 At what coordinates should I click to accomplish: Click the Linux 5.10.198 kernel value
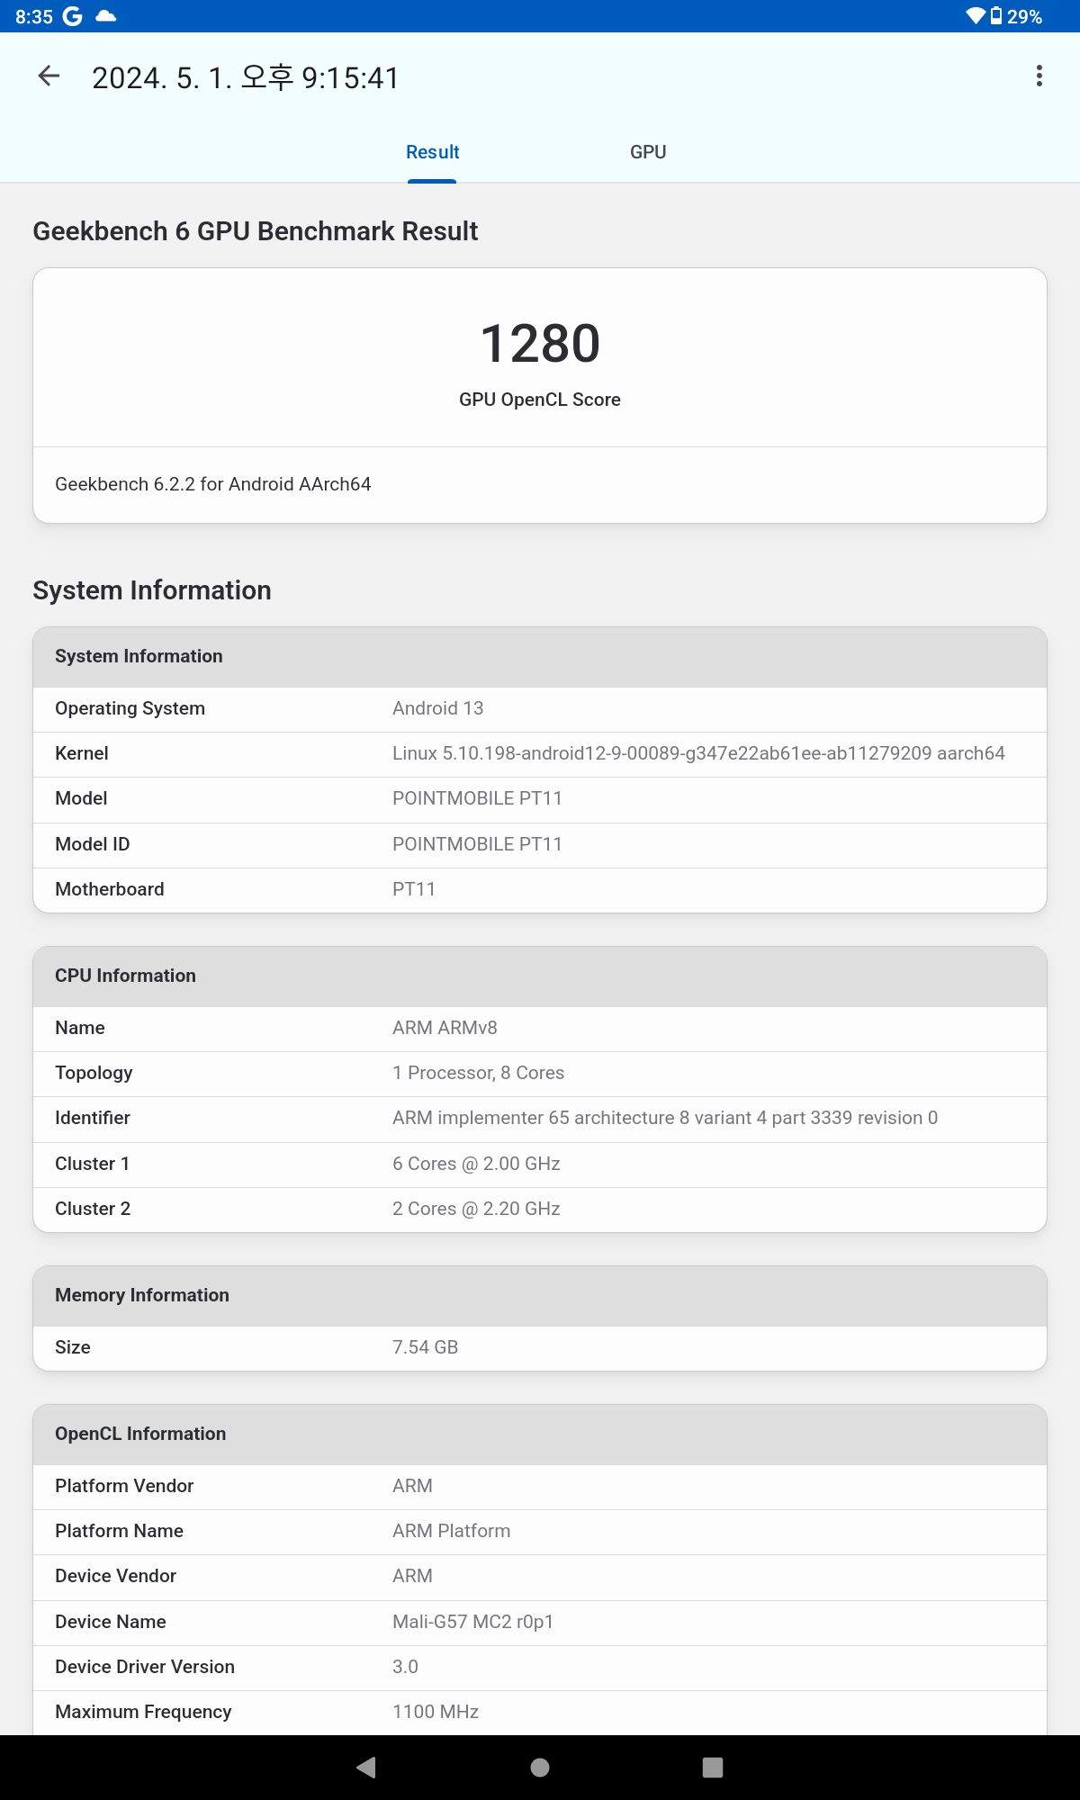coord(698,753)
